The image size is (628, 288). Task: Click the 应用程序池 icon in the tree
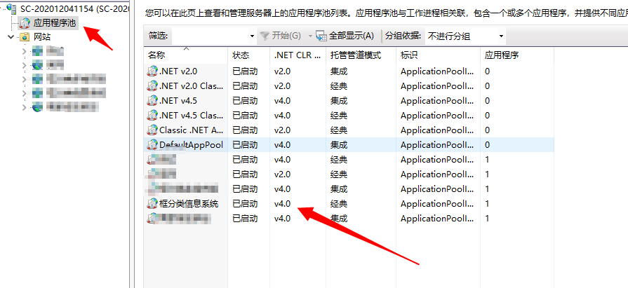pos(25,23)
